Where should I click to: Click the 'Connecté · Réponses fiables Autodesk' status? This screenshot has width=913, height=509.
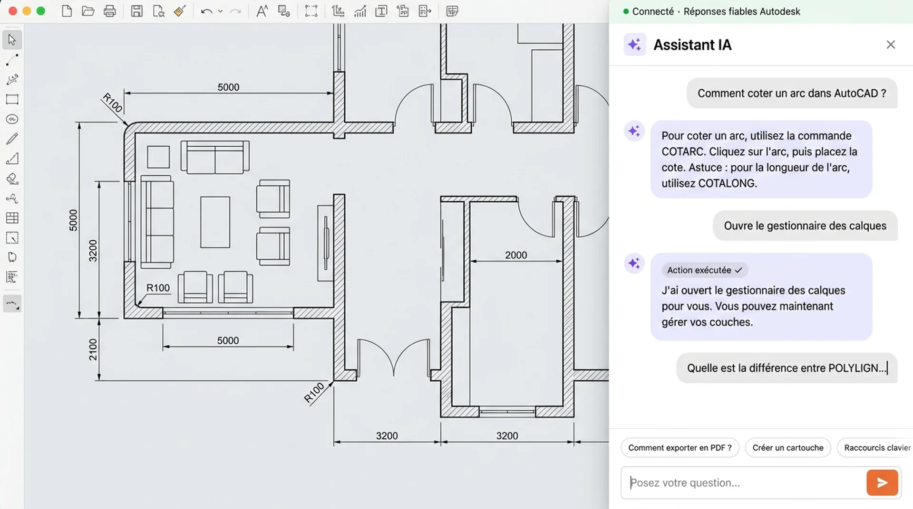coord(712,11)
